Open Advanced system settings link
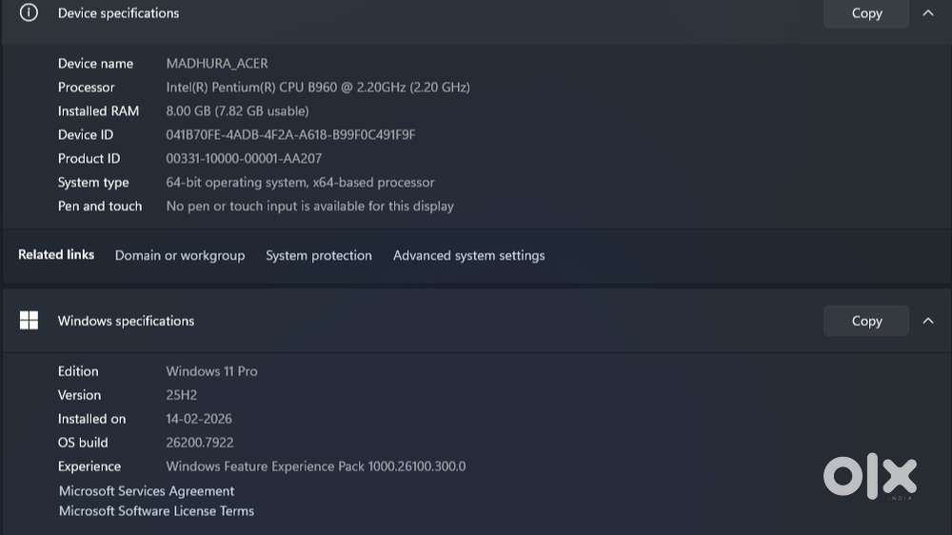 pos(468,256)
